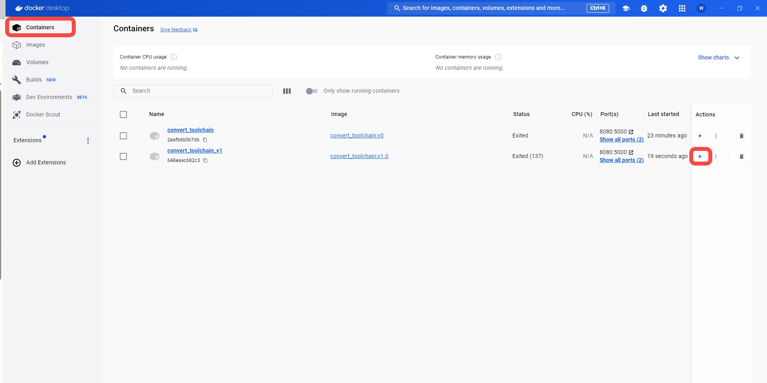
Task: Open more actions for convert_toolchain_v1
Action: pos(716,156)
